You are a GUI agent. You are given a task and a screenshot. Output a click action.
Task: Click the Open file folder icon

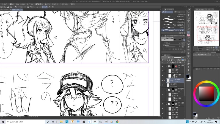tap(8, 7)
